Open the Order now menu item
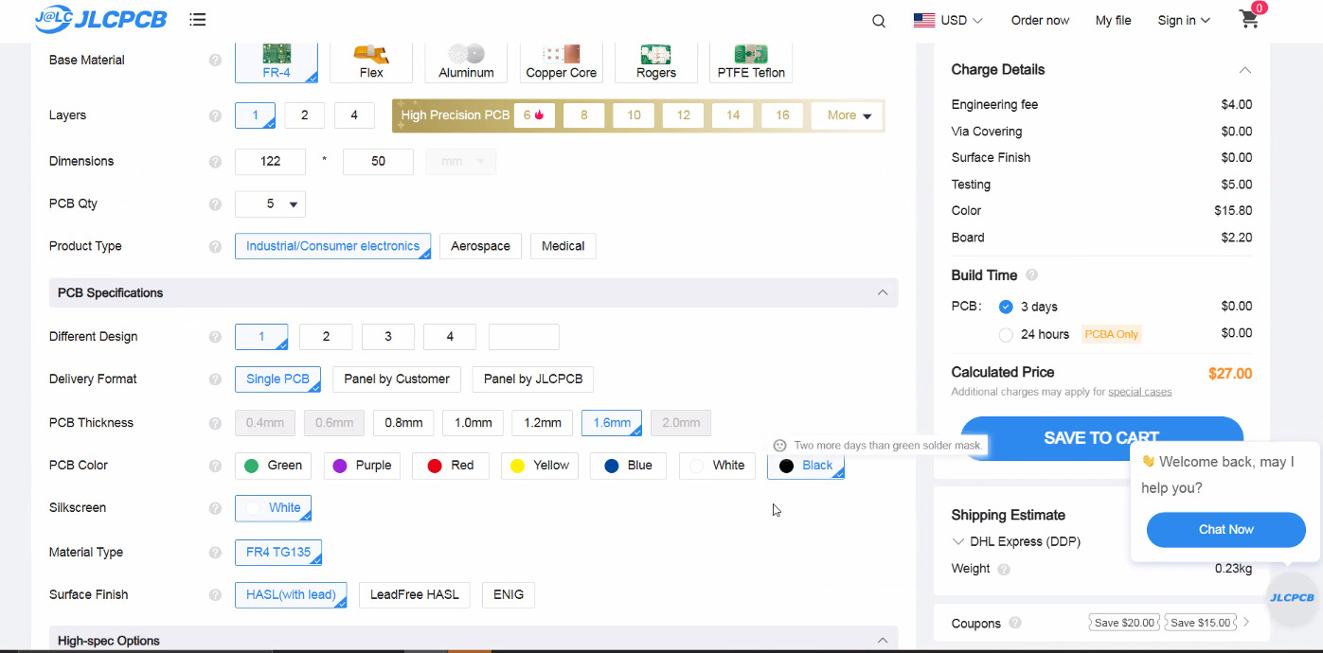This screenshot has width=1323, height=653. (1040, 21)
